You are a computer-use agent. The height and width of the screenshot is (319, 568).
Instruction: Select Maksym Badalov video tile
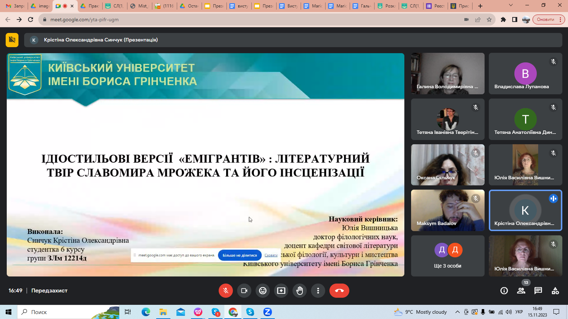[x=448, y=210]
